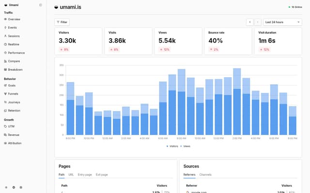The height and width of the screenshot is (193, 310).
Task: Click the umami.is page title
Action: 70,7
